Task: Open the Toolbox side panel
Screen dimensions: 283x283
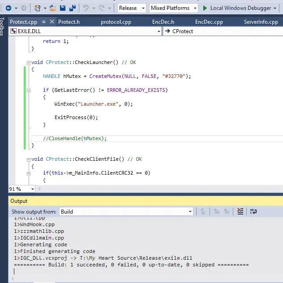Action: point(2,26)
